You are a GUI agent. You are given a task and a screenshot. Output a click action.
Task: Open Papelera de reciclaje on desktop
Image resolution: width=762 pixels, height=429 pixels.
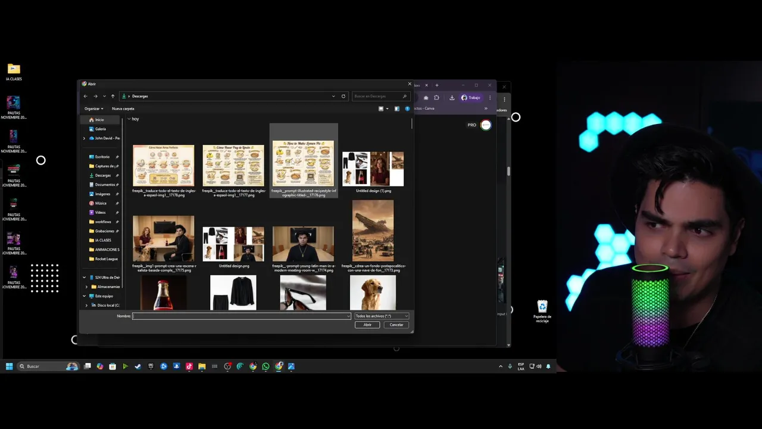(x=542, y=312)
